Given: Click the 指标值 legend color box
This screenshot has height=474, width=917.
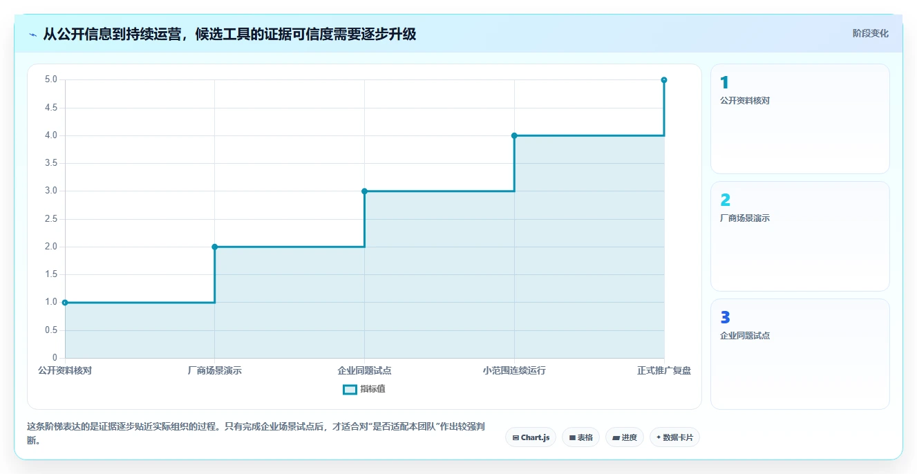Looking at the screenshot, I should (x=350, y=389).
